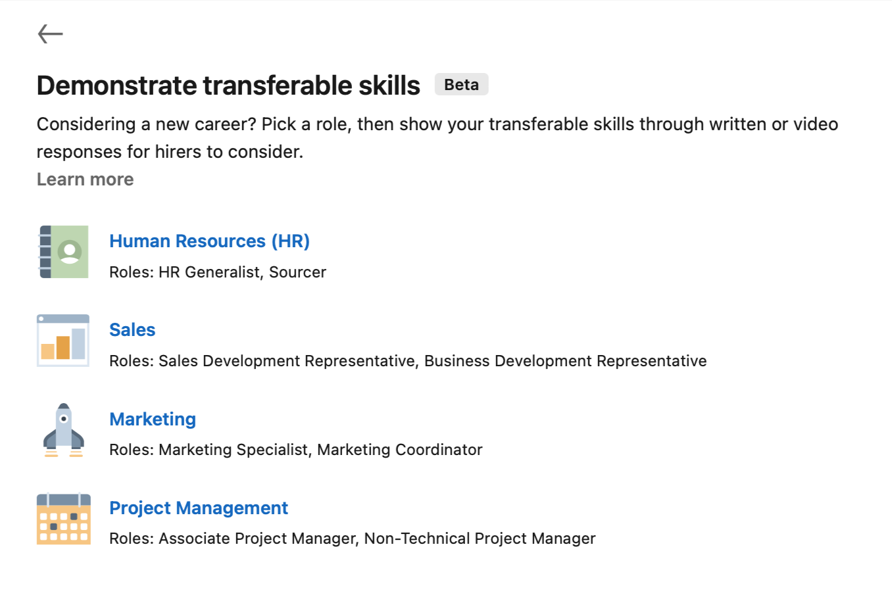Click the Marketing Specialist role text

coord(234,450)
